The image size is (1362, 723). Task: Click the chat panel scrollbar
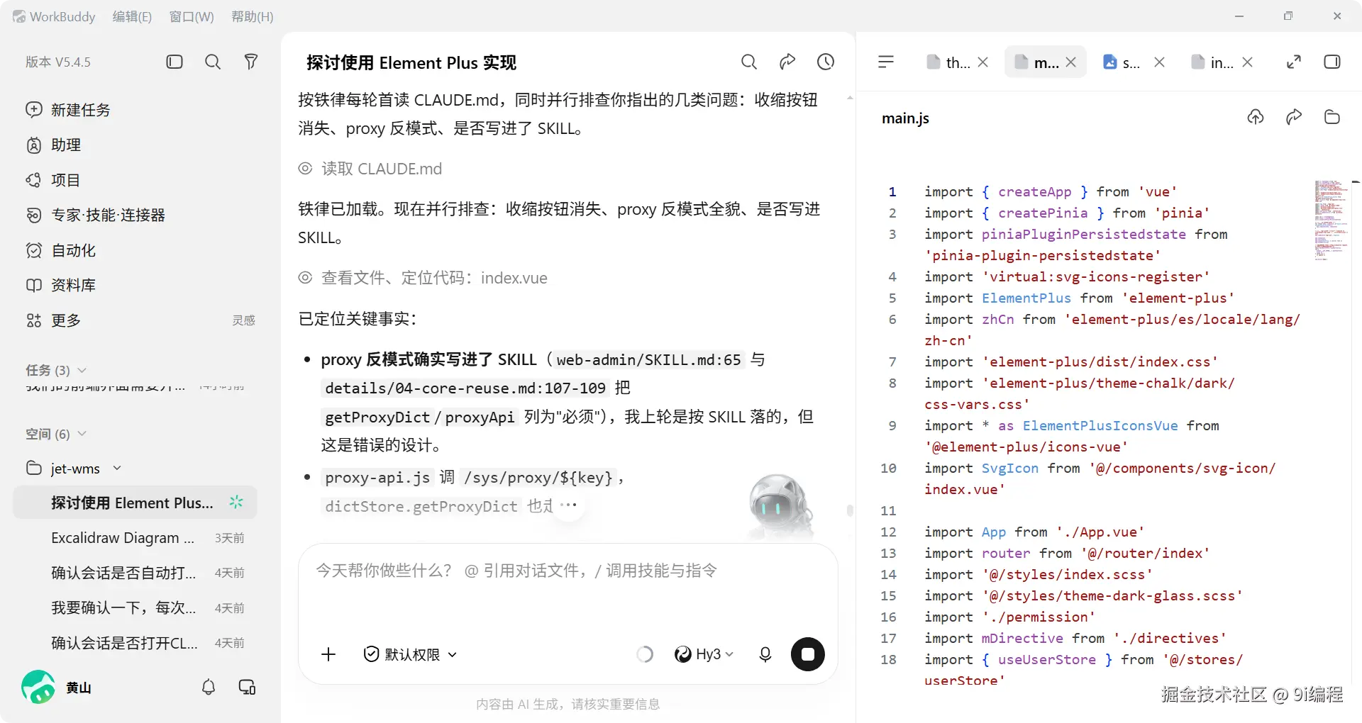coord(850,510)
